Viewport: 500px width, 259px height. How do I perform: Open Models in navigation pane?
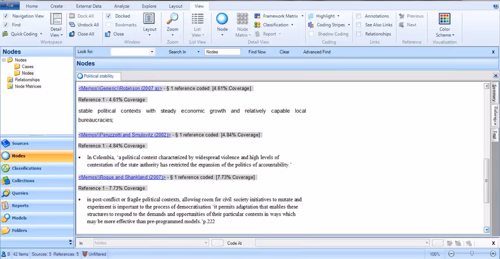tap(37, 218)
